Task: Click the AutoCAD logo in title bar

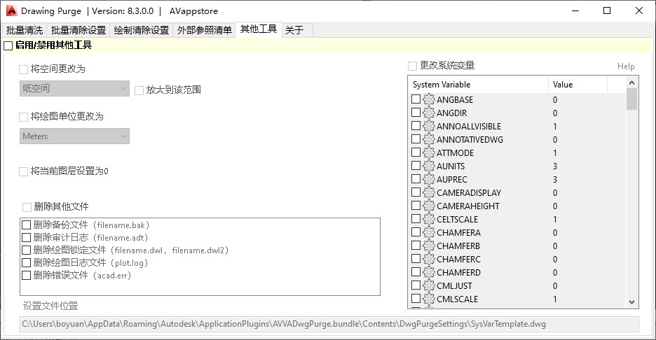Action: (11, 11)
